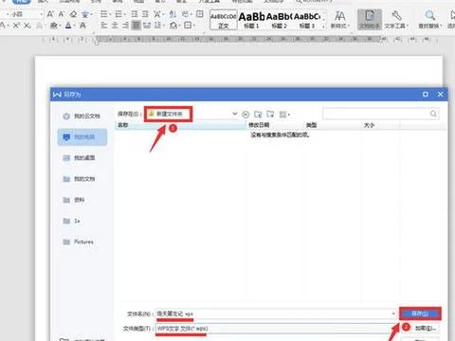Click the blue Save button in dialog
Image resolution: width=455 pixels, height=341 pixels.
pos(420,314)
